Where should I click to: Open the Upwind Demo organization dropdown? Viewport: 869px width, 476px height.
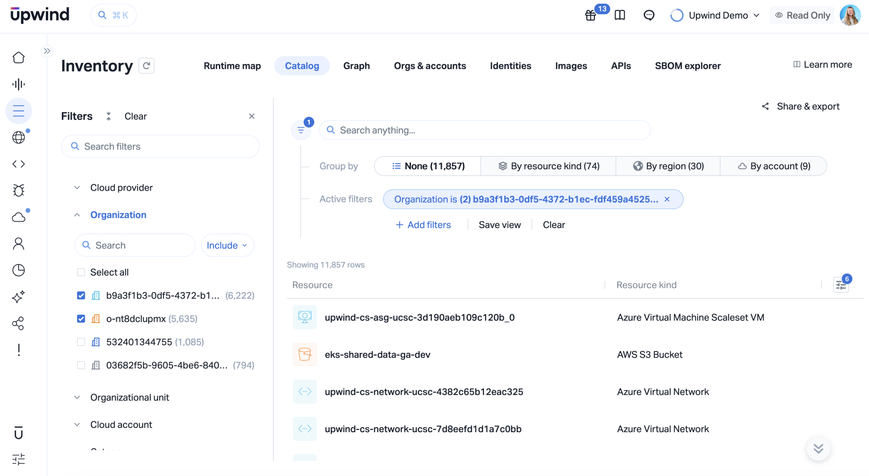point(715,15)
